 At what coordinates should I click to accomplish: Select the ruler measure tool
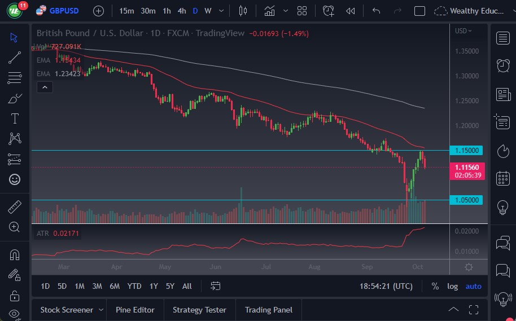(15, 206)
